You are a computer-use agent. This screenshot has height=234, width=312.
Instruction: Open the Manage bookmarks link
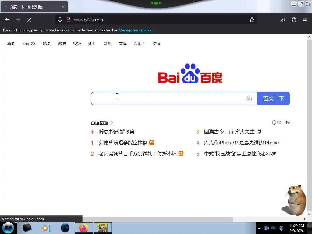(x=136, y=30)
